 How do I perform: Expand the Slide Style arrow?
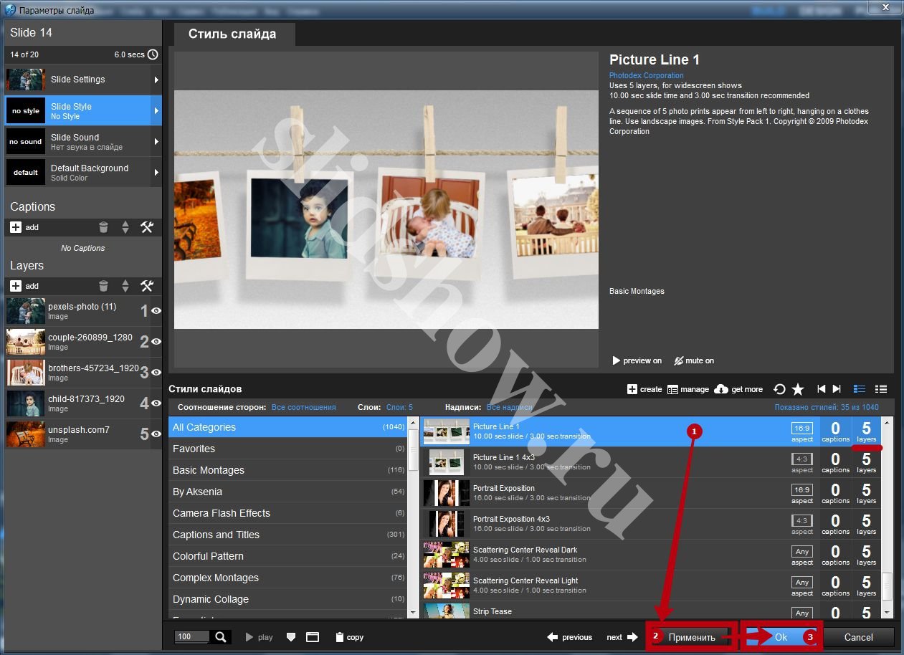(156, 111)
